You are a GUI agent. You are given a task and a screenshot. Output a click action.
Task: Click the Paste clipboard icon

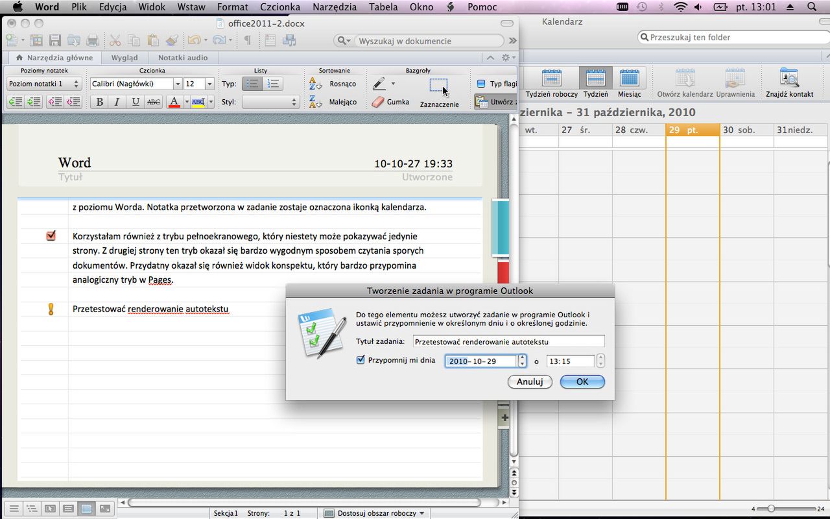(152, 40)
